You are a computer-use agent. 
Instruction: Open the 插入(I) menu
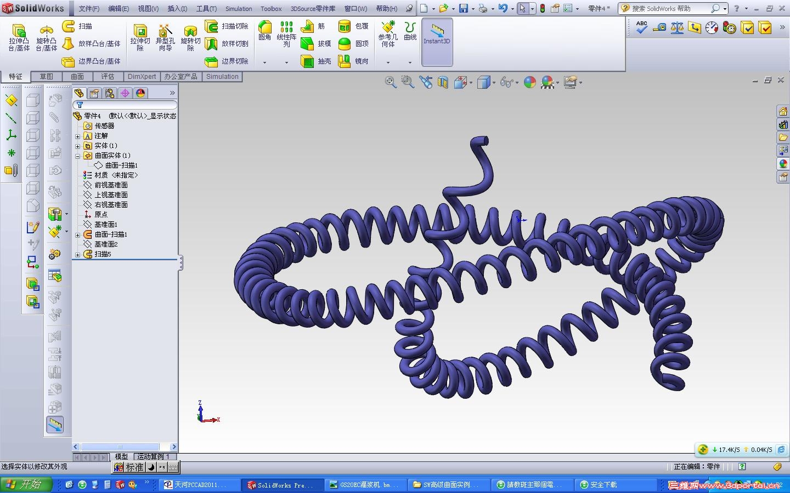pyautogui.click(x=177, y=9)
